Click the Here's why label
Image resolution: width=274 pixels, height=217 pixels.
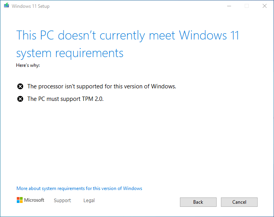tap(28, 65)
